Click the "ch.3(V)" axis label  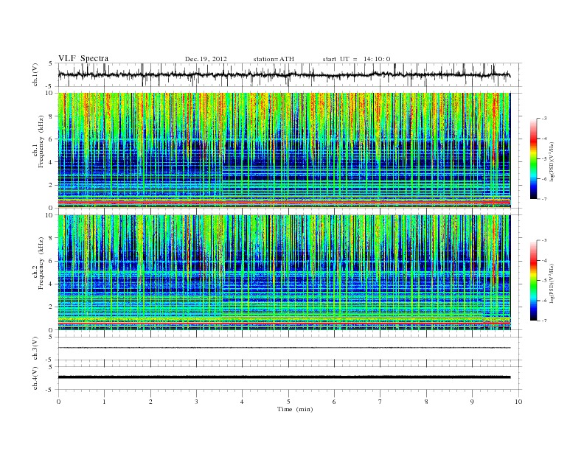(35, 349)
